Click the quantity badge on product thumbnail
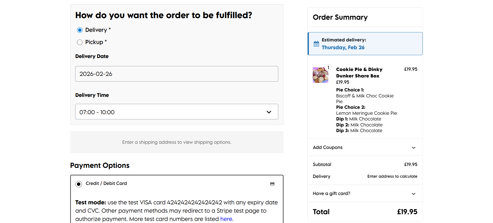The image size is (493, 223). (x=328, y=68)
